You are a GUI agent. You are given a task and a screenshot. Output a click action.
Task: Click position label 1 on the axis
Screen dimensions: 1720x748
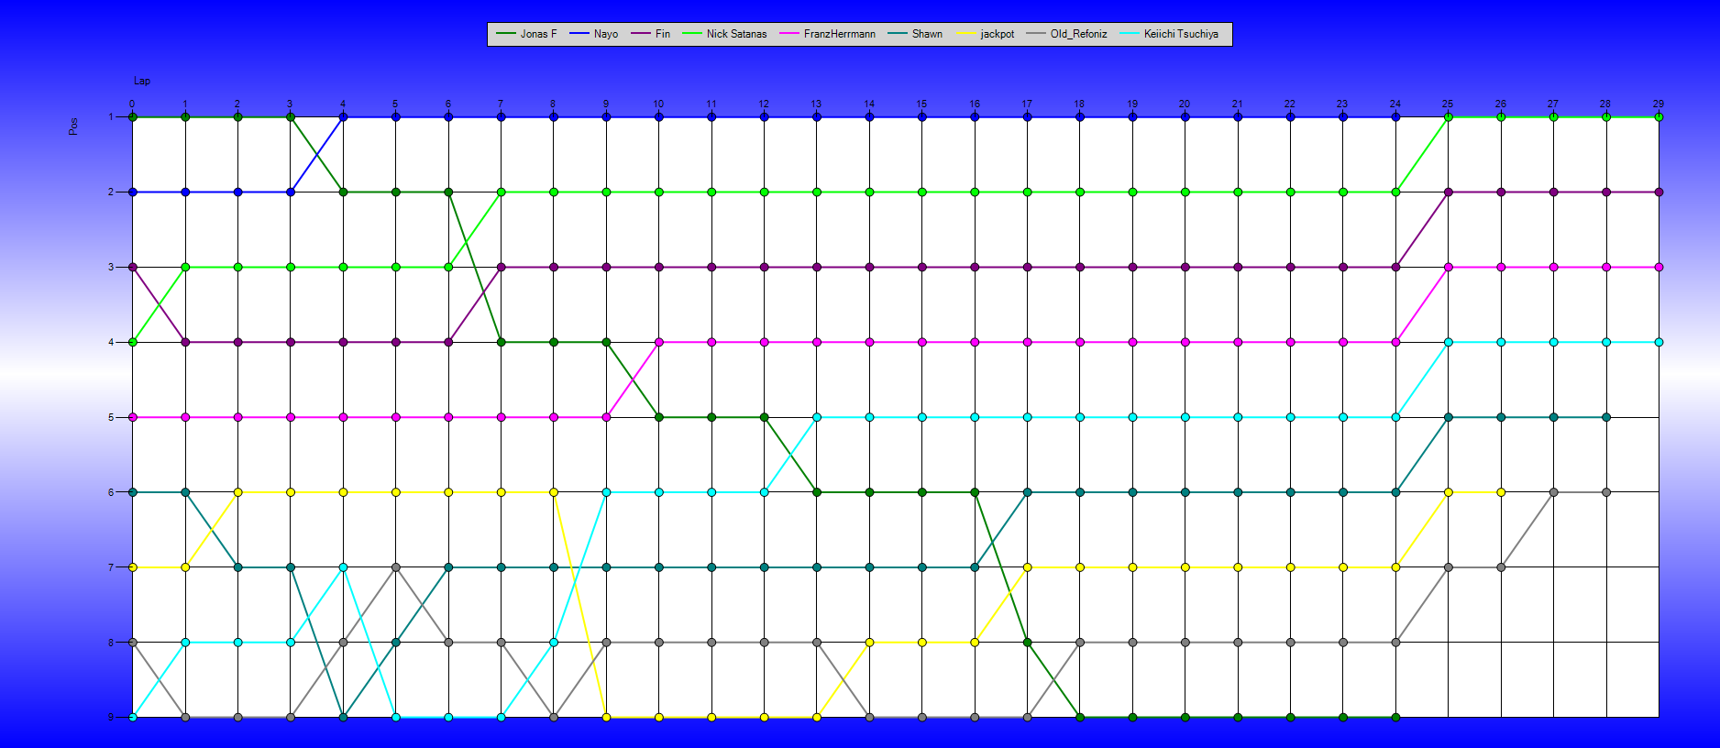click(x=111, y=116)
